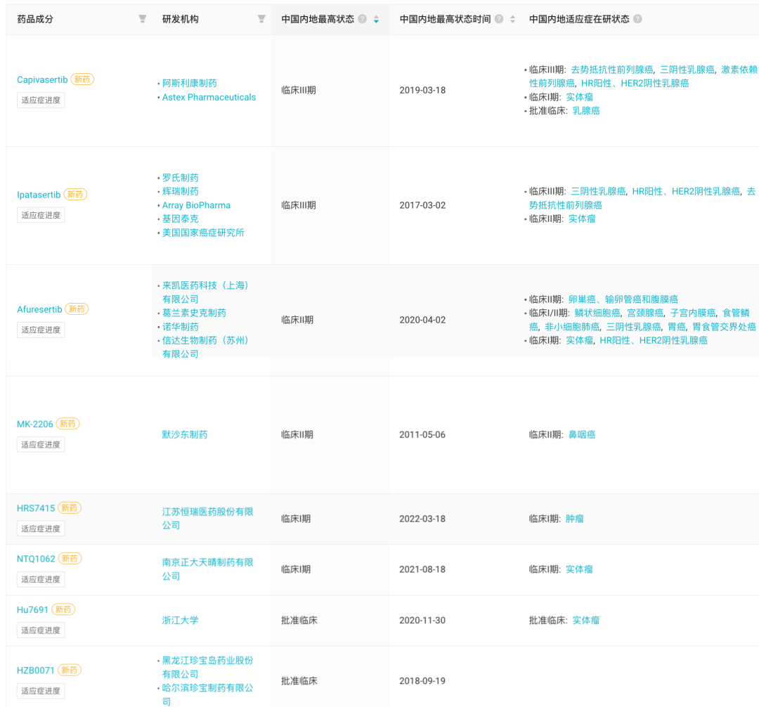Screen dimensions: 759x707
Task: Select date cell 2019-03-18
Action: pyautogui.click(x=422, y=91)
